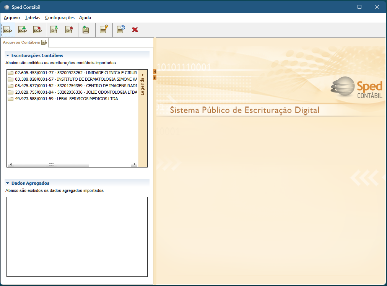Image resolution: width=387 pixels, height=286 pixels.
Task: Click folder icon of INSTITUTO DE DERMATOLOGIA entry
Action: (x=10, y=79)
